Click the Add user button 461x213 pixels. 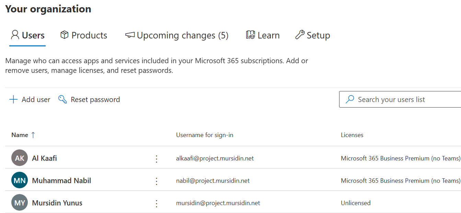(36, 100)
